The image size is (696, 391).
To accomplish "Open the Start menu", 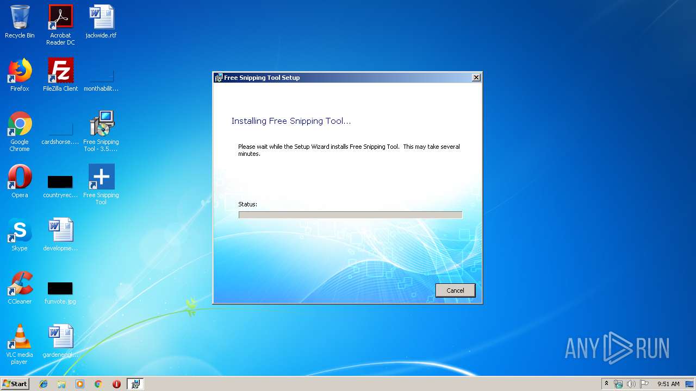I will point(15,384).
